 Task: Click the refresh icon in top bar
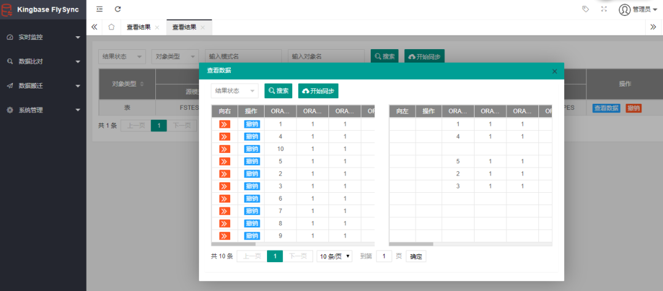118,9
